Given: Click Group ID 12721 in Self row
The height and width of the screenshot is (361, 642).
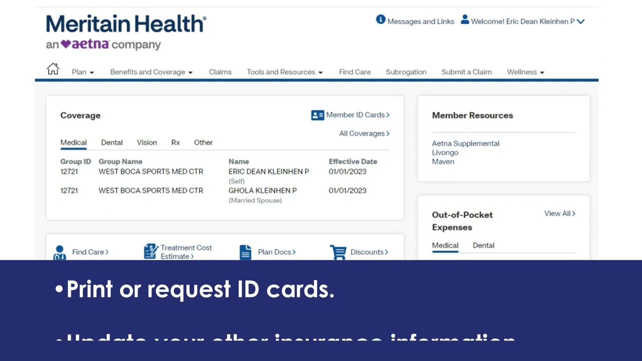Looking at the screenshot, I should pos(69,171).
